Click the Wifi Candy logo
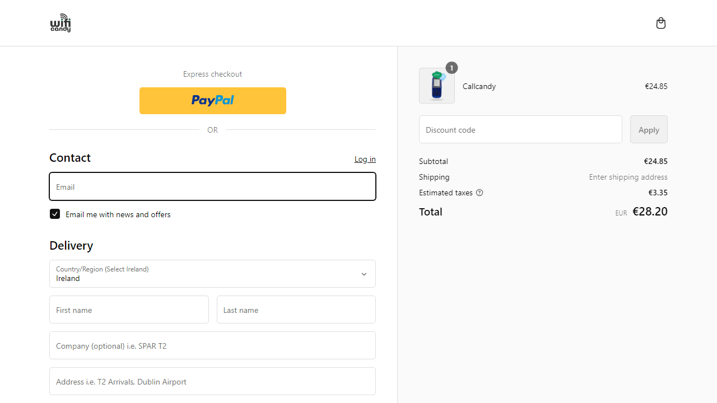The image size is (717, 403). pos(60,23)
